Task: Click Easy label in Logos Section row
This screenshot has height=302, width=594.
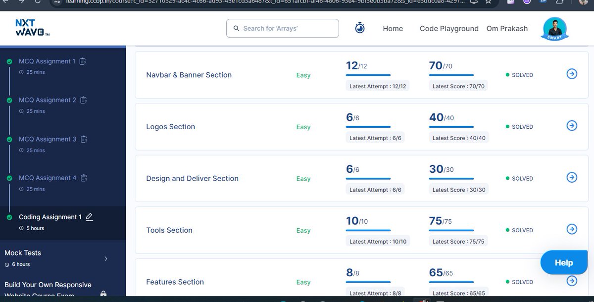Action: tap(303, 127)
